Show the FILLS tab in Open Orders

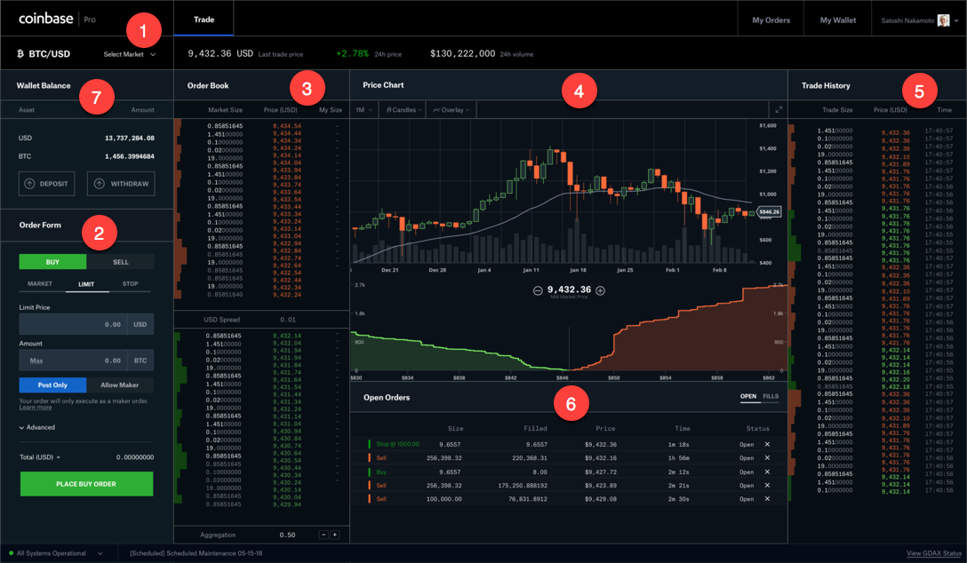point(771,396)
